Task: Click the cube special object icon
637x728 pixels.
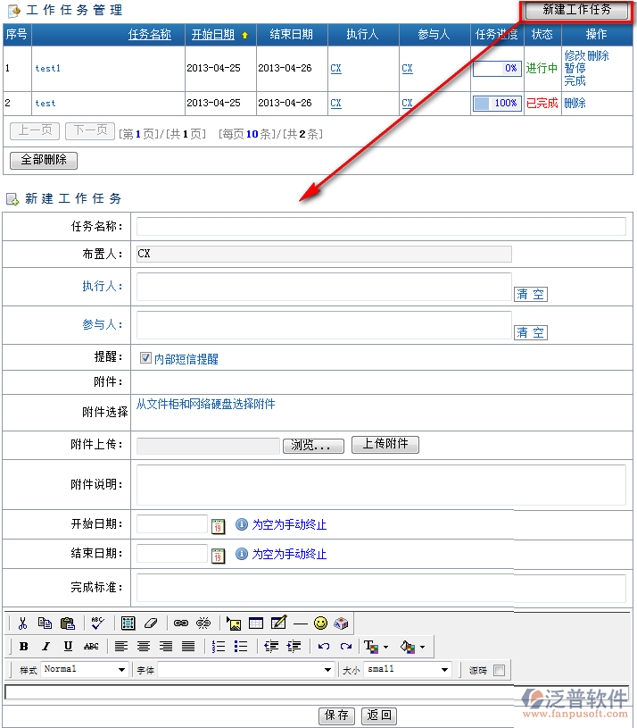Action: [x=341, y=623]
